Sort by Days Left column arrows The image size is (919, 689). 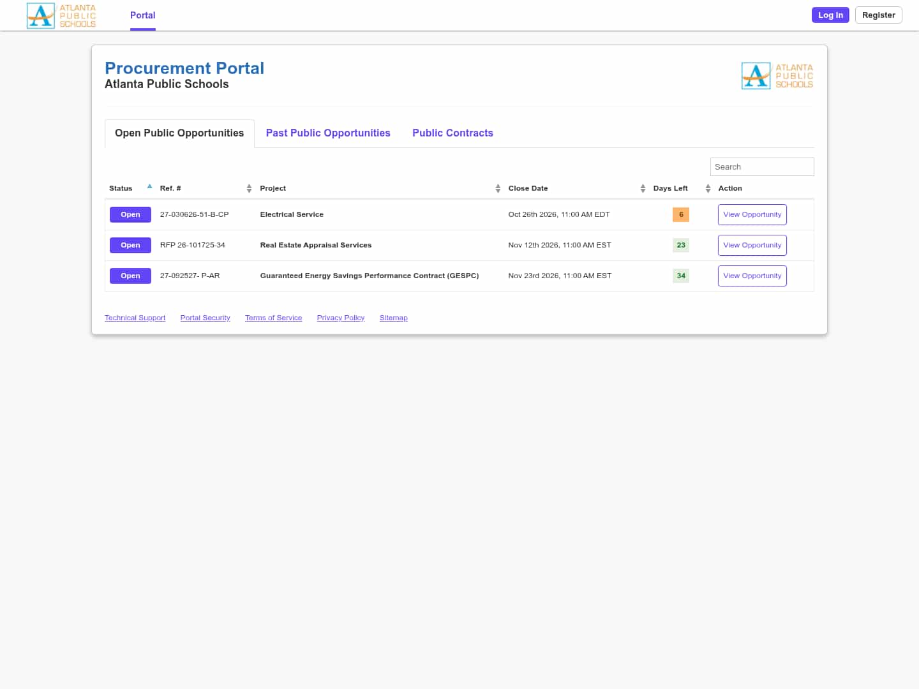(708, 188)
